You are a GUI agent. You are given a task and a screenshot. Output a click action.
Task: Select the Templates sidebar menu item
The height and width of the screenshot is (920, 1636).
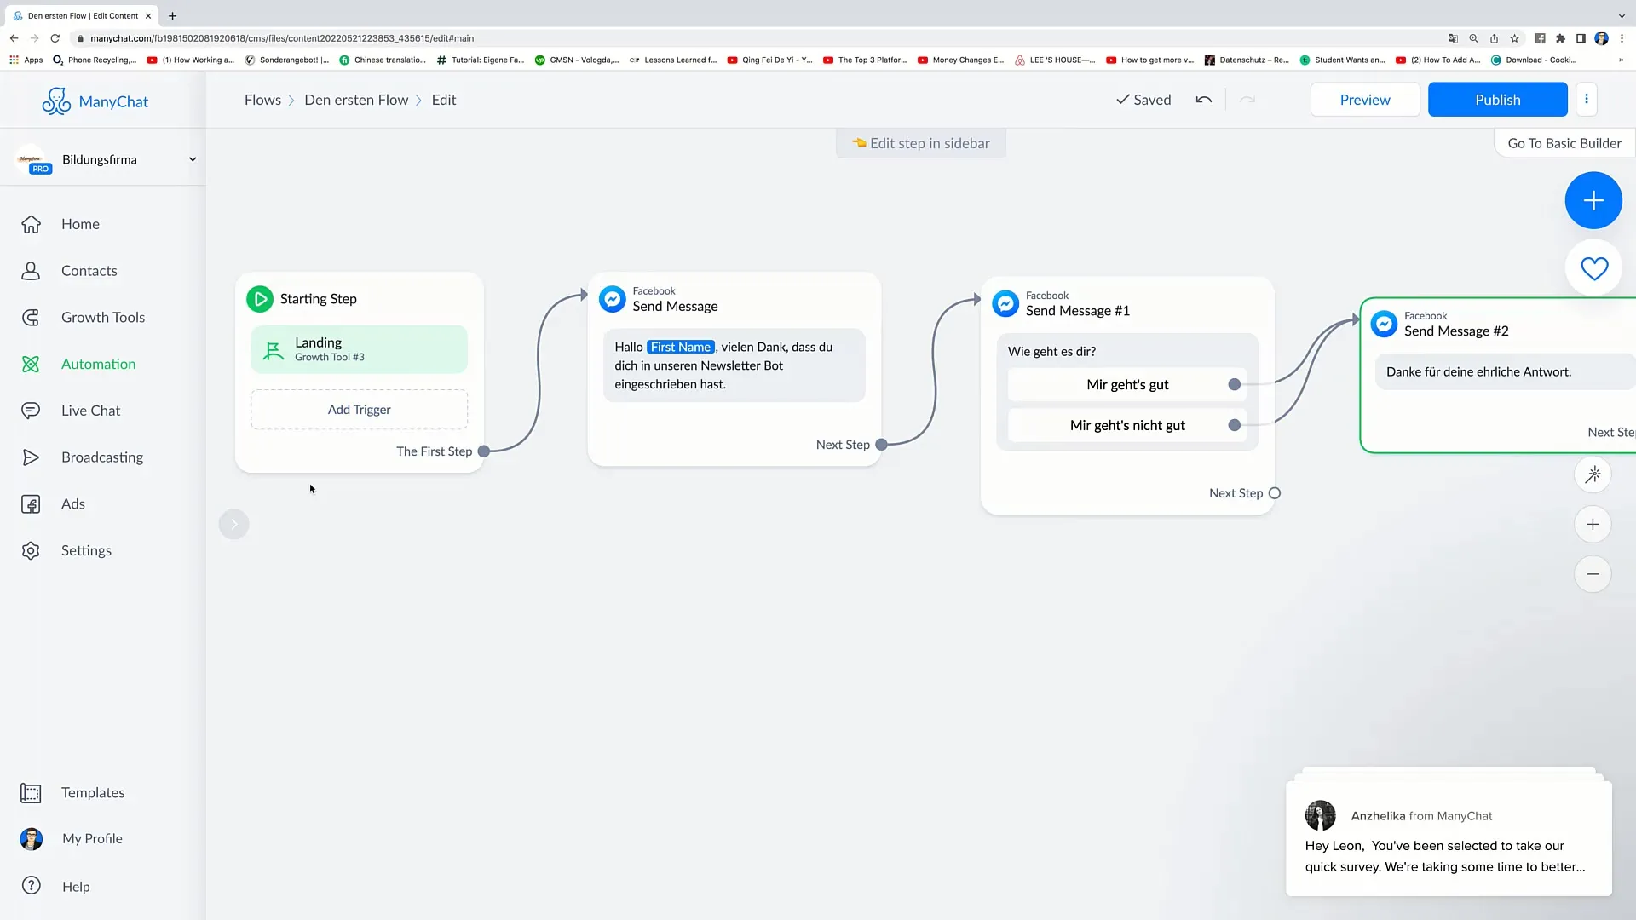point(93,792)
